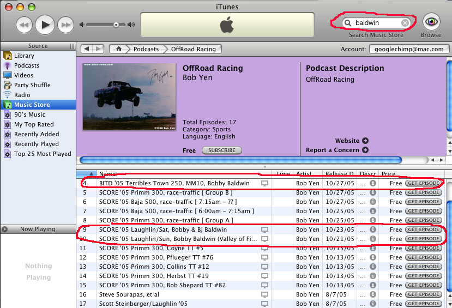Open the search magnifier options
This screenshot has width=452, height=308.
tap(348, 23)
